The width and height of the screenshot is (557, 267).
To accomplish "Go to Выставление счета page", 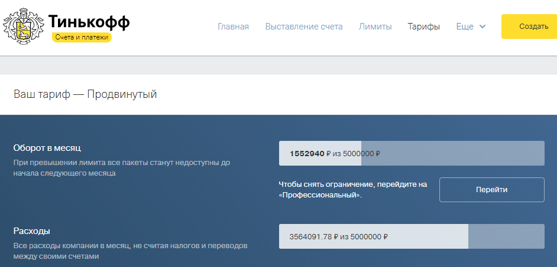I will (304, 27).
